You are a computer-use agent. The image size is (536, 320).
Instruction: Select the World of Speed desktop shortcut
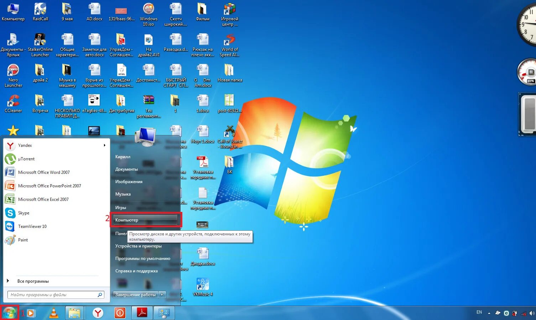click(230, 45)
